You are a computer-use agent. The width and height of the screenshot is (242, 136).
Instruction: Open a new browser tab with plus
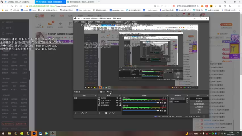click(x=99, y=2)
